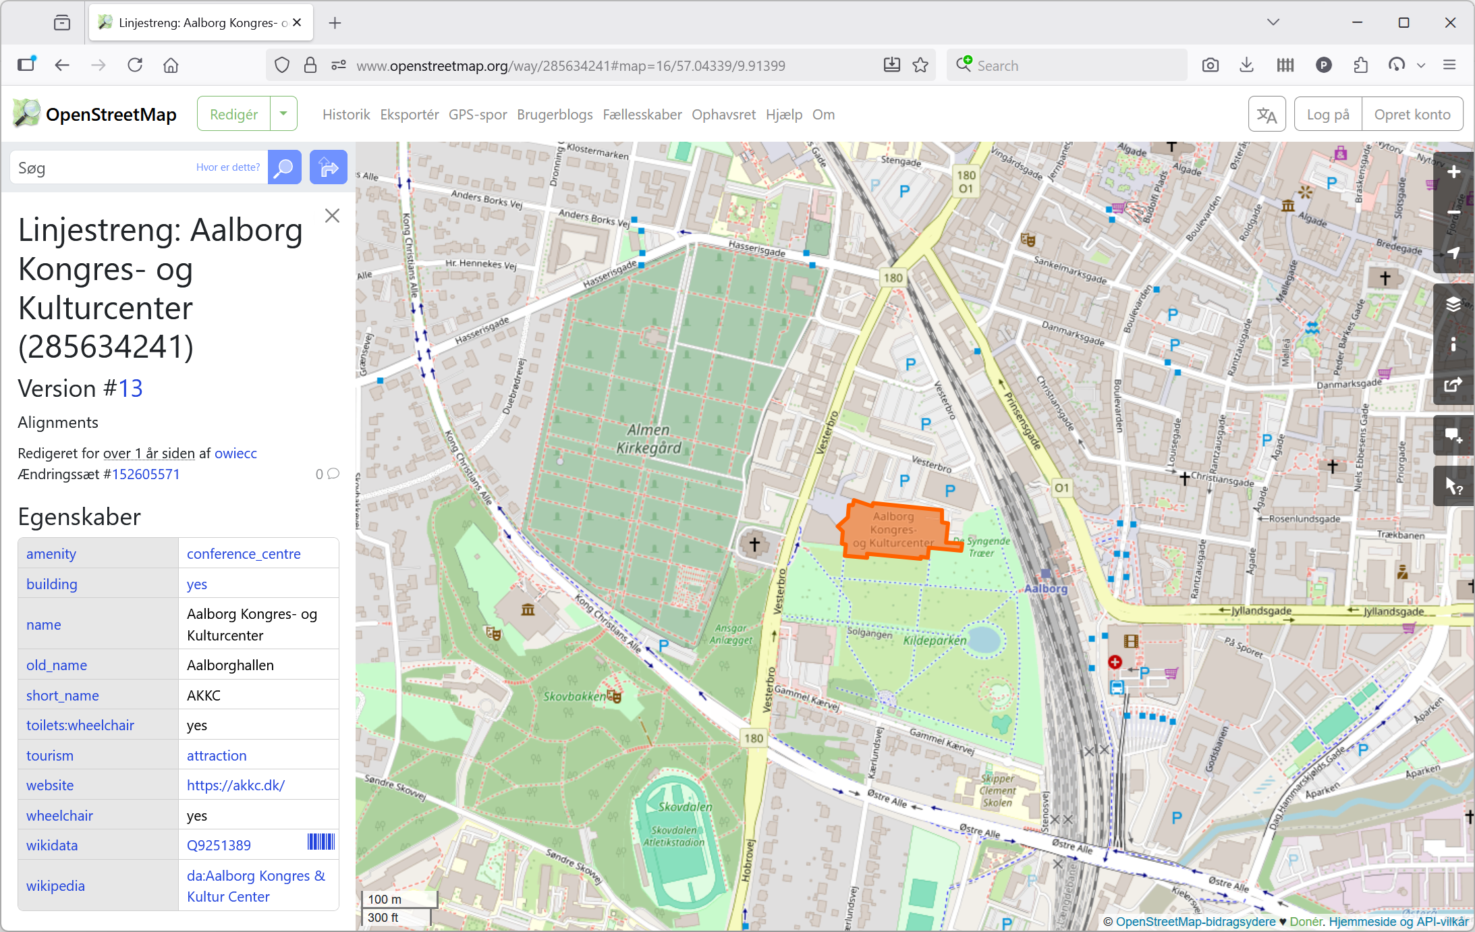This screenshot has height=932, width=1475.
Task: Expand the Redigér editor dropdown
Action: click(x=283, y=114)
